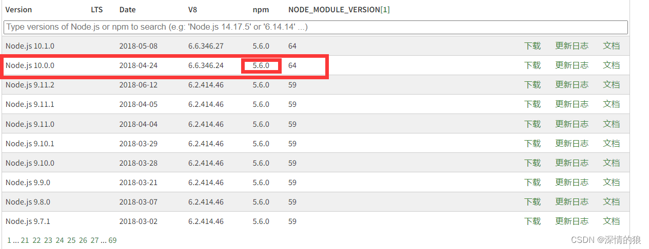Click date 2018-03-02 in the table
Image resolution: width=649 pixels, height=249 pixels.
pyautogui.click(x=139, y=221)
